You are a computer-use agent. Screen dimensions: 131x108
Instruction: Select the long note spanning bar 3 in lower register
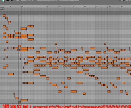11,74
